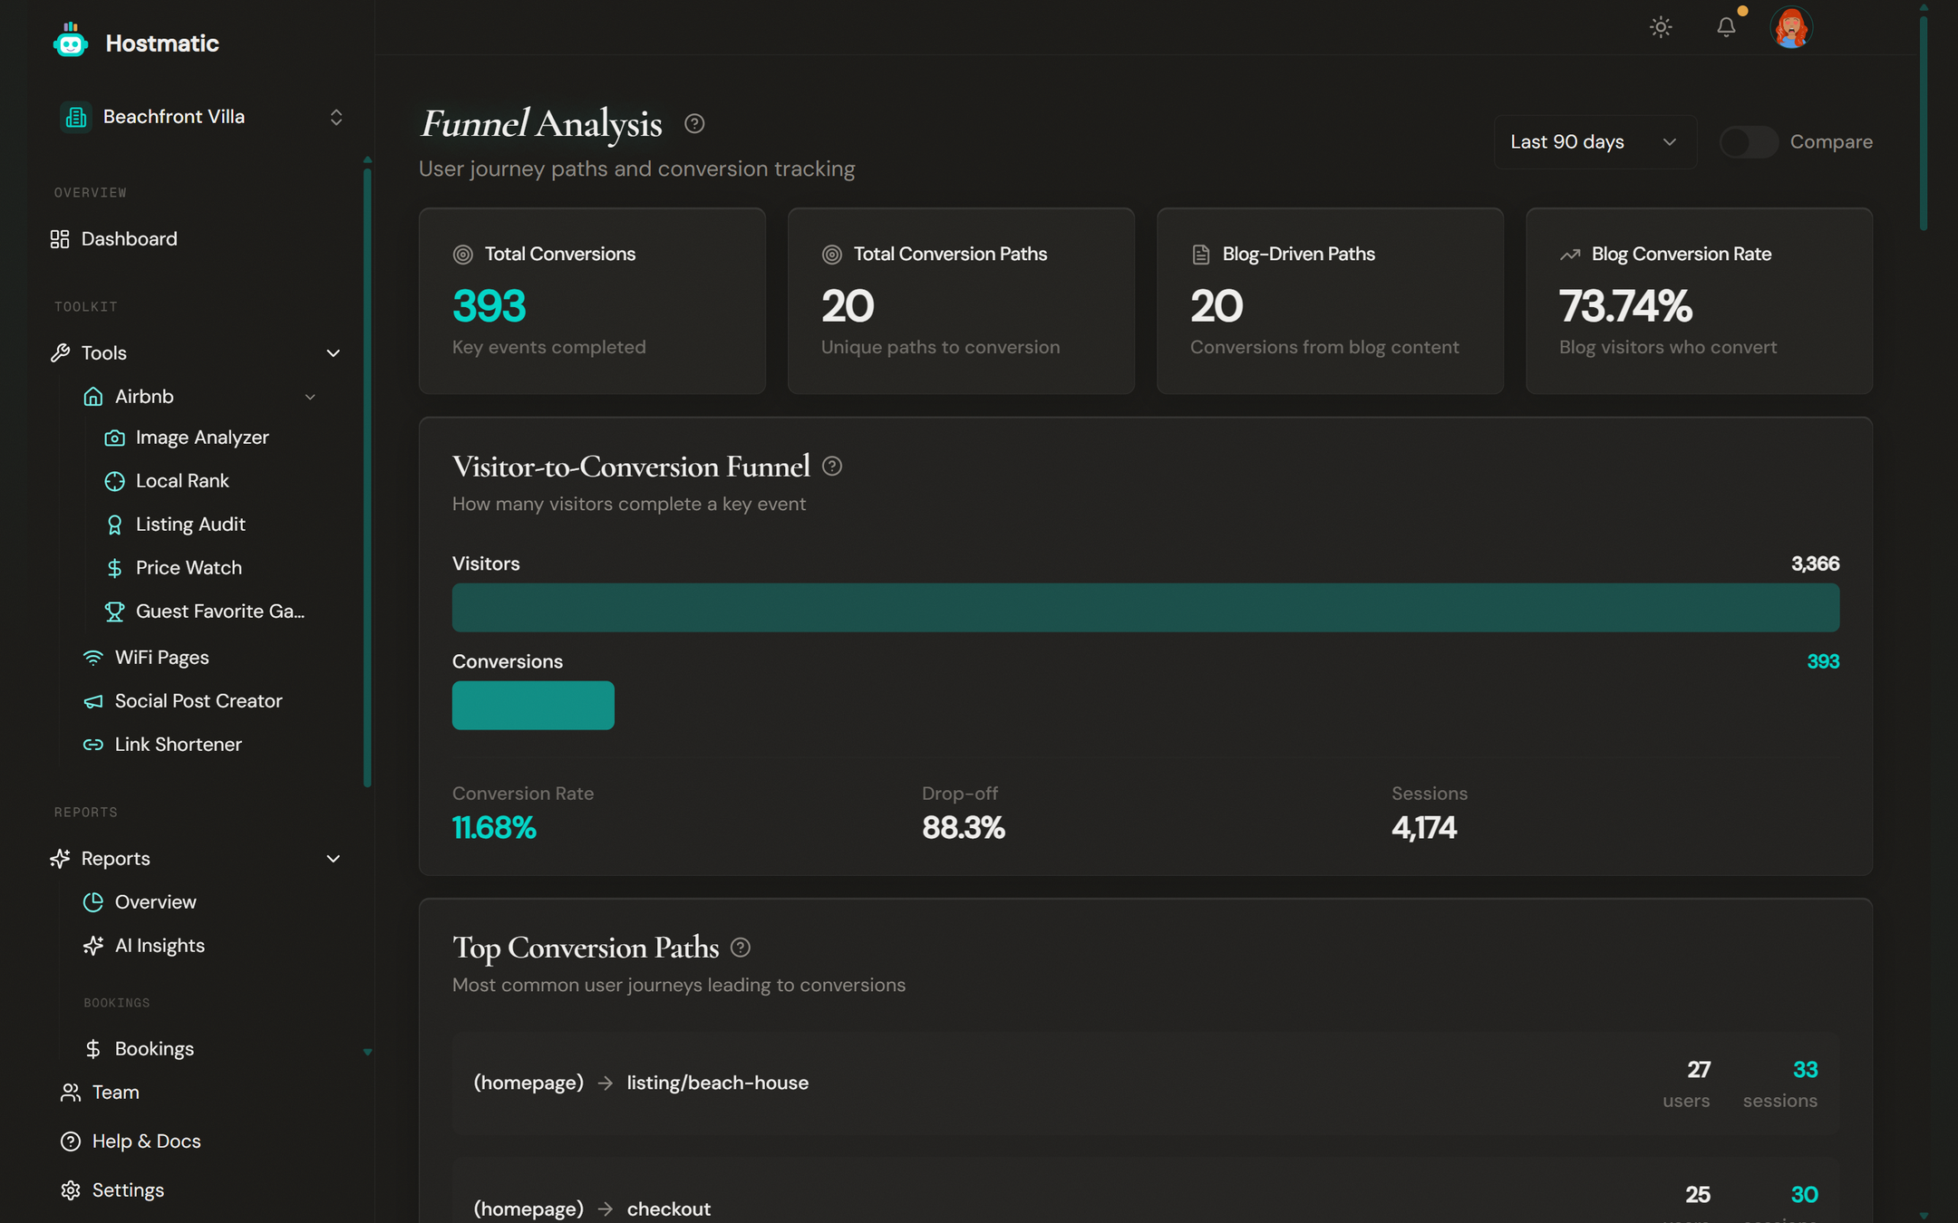1958x1223 pixels.
Task: Click the Conversions funnel progress bar
Action: pyautogui.click(x=533, y=706)
